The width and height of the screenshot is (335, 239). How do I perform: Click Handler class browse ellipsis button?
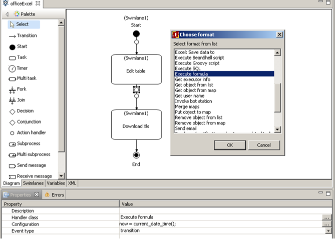coord(326,217)
